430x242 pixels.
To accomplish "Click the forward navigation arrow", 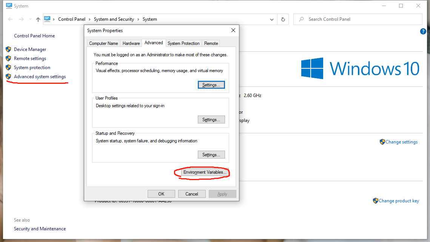I will click(x=21, y=19).
